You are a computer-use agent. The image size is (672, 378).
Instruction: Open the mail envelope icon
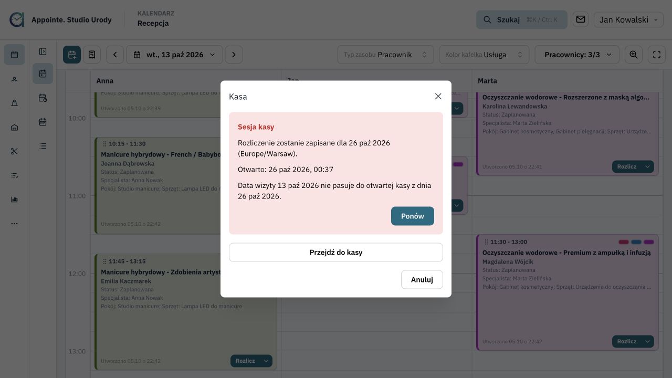[x=581, y=20]
